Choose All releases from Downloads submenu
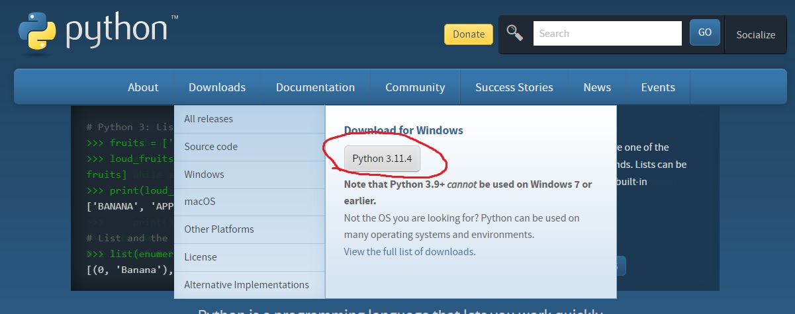 (x=209, y=119)
